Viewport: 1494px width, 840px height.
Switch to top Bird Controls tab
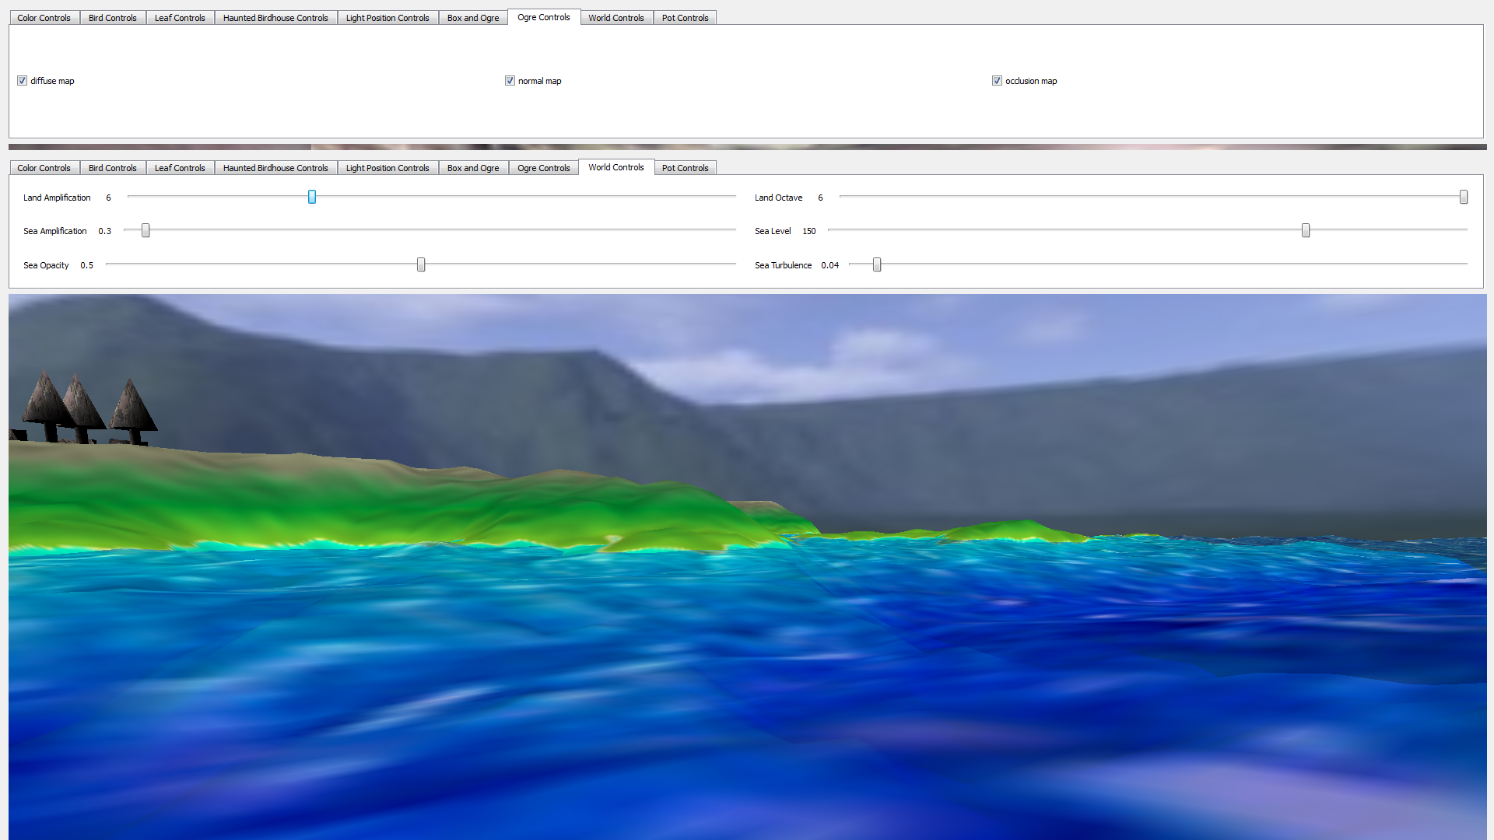pos(112,18)
